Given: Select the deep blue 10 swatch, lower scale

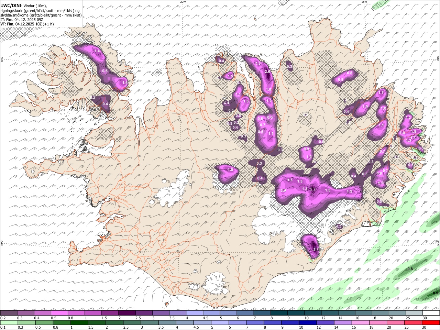Looking at the screenshot, I should (x=307, y=322).
